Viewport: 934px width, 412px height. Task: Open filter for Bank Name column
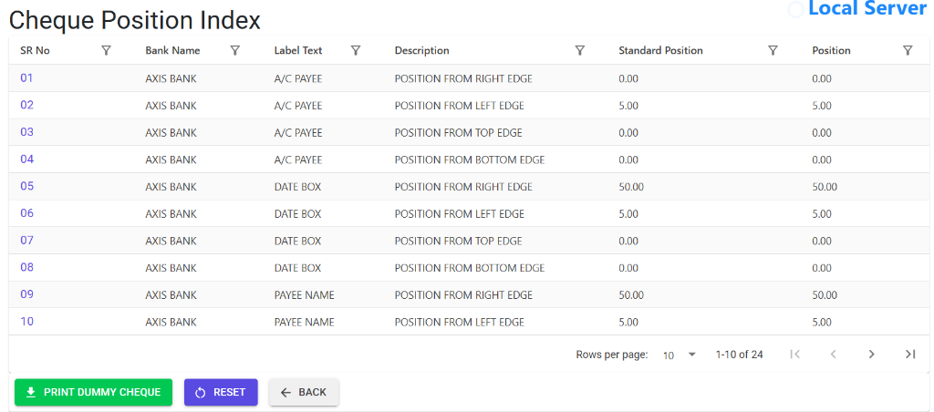coord(234,51)
